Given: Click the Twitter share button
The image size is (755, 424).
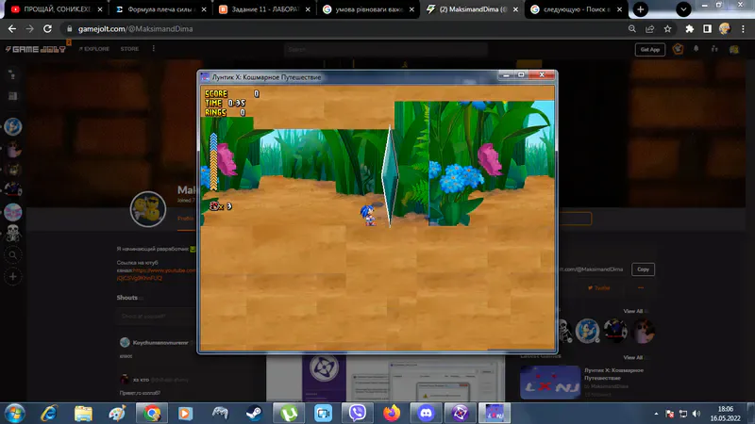Looking at the screenshot, I should point(598,288).
